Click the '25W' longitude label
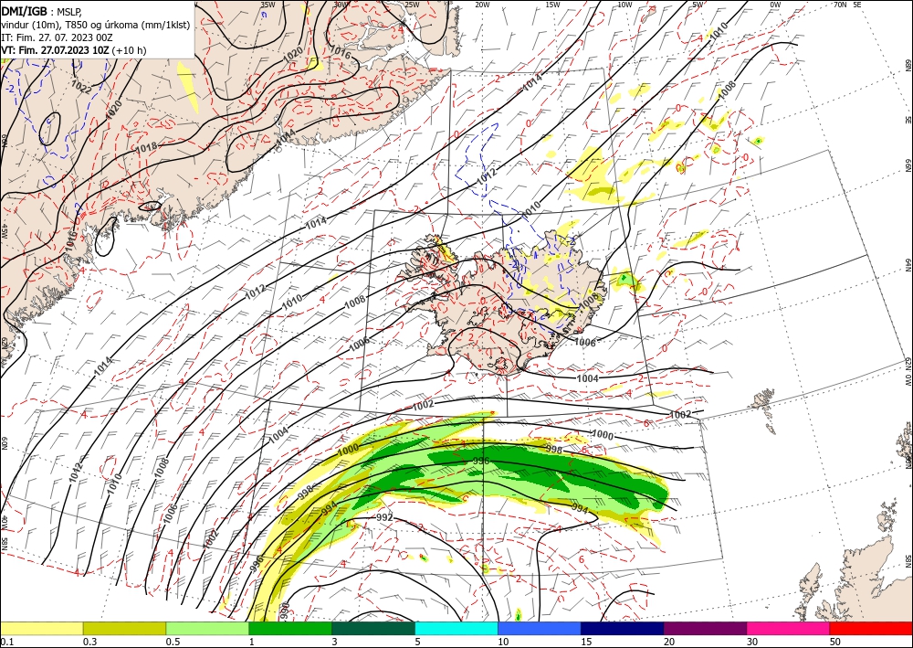Viewport: 913px width, 648px height. tap(412, 5)
